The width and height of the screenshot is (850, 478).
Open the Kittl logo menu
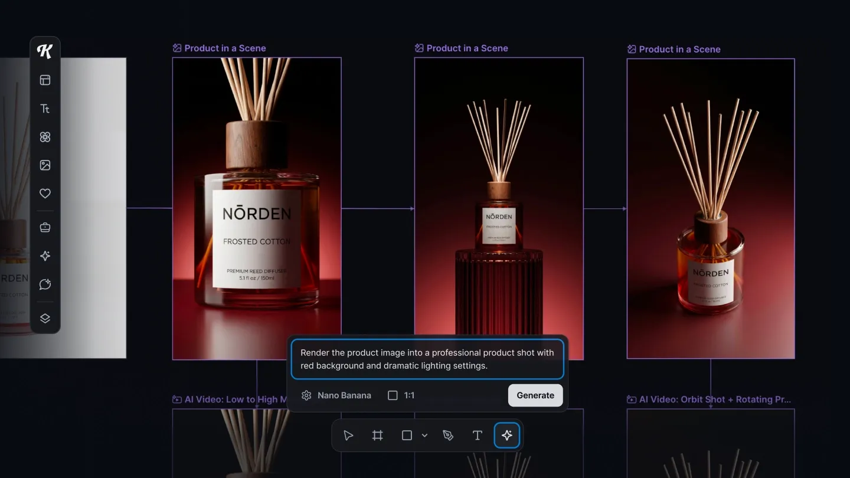[x=45, y=51]
